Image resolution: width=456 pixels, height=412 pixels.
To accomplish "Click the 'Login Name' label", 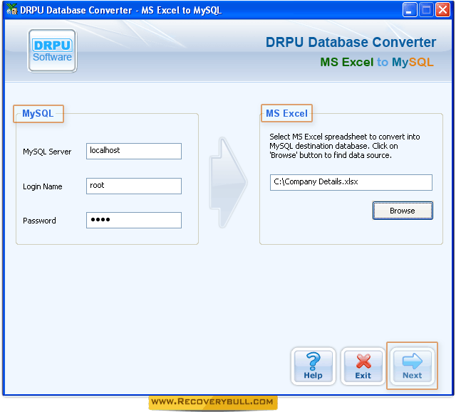I will point(43,186).
